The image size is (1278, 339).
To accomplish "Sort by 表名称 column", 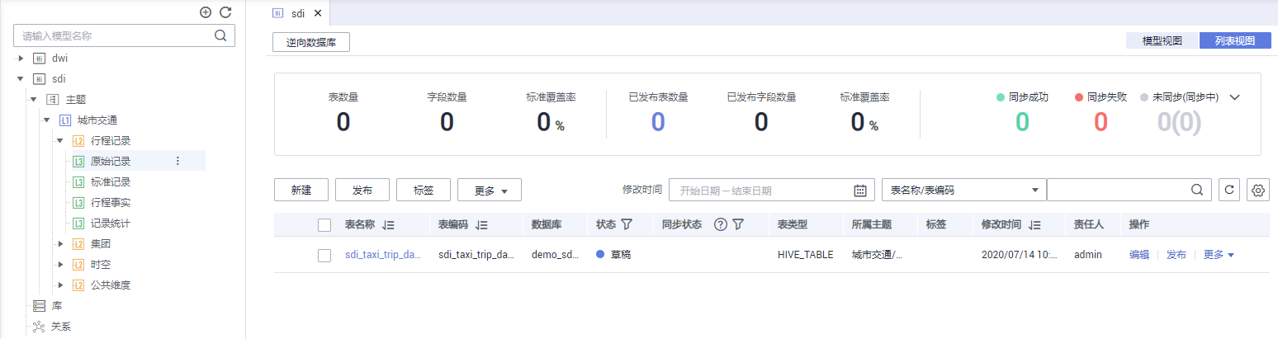I will (x=390, y=224).
